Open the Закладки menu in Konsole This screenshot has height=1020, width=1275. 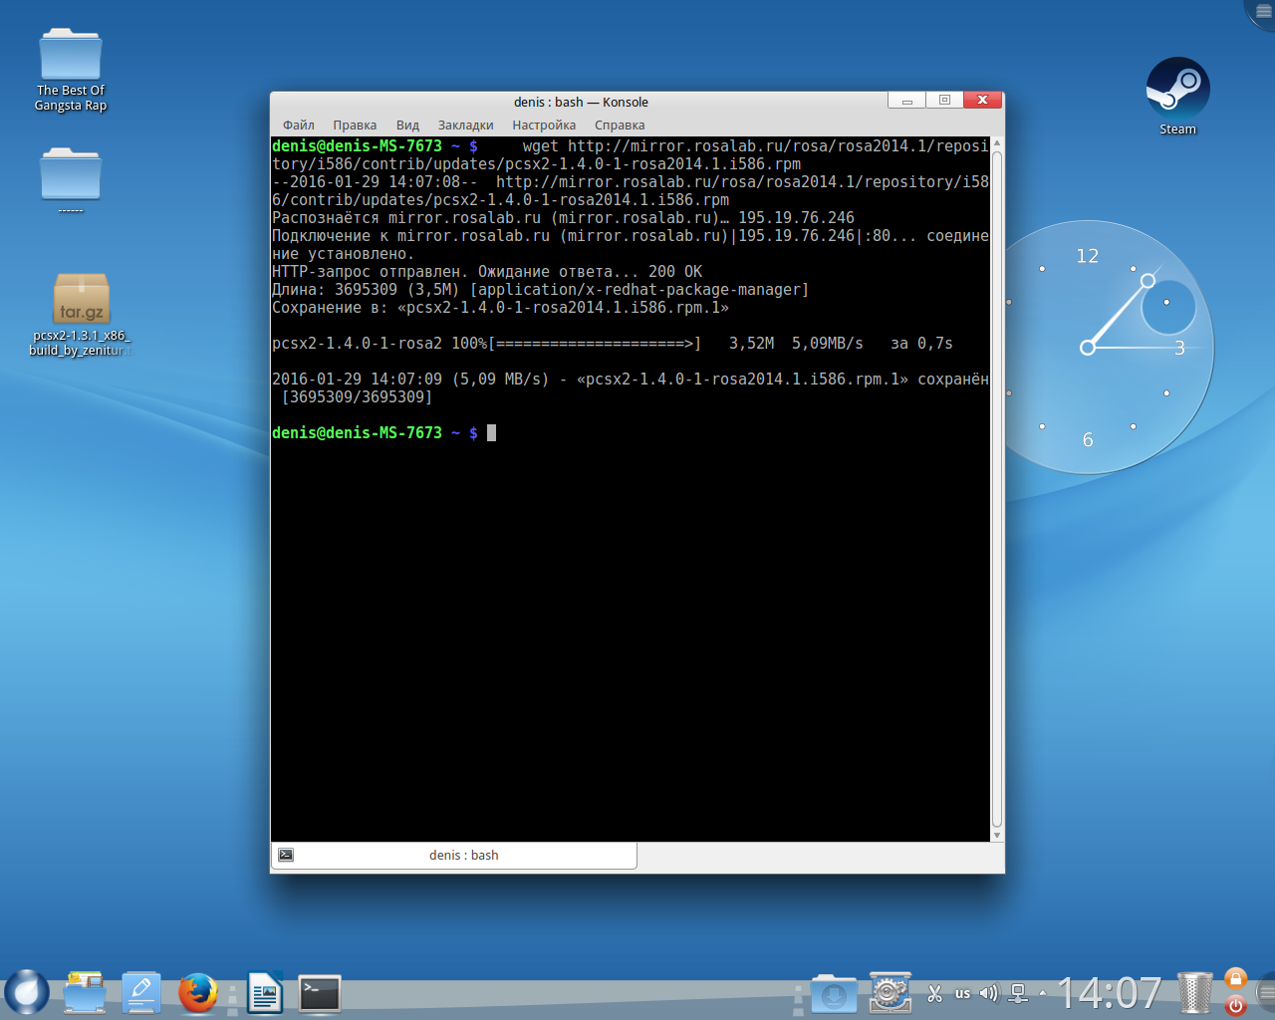click(x=465, y=126)
